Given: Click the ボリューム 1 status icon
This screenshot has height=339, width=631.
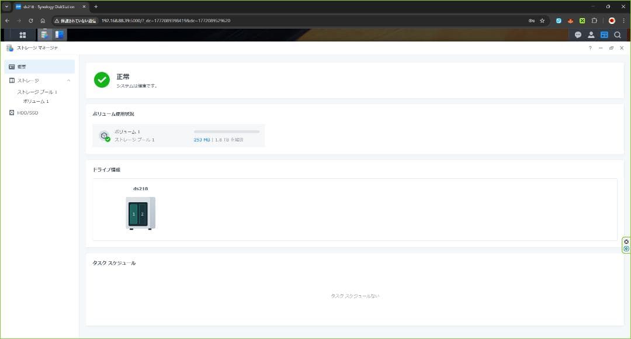Looking at the screenshot, I should point(105,136).
